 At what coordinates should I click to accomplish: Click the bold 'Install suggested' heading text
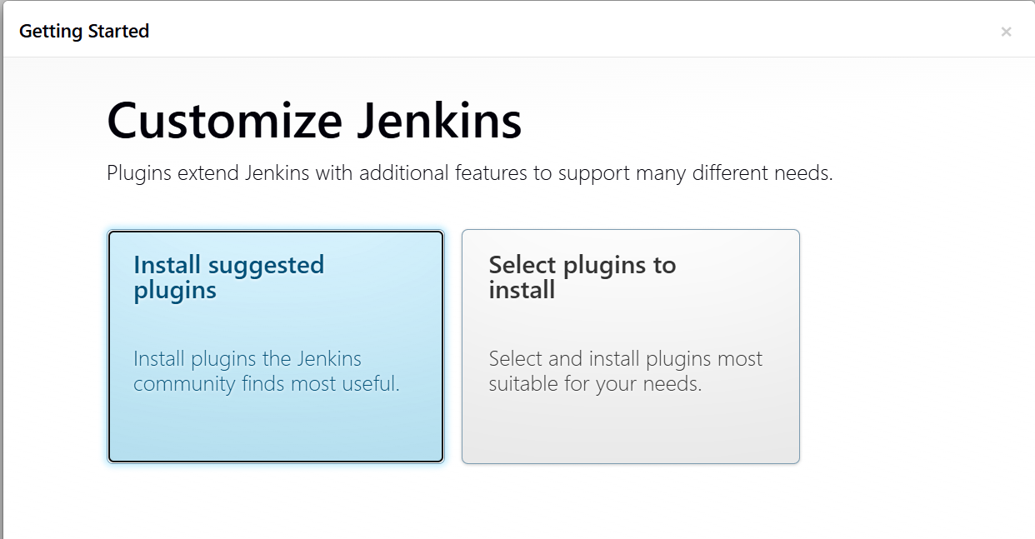(229, 265)
